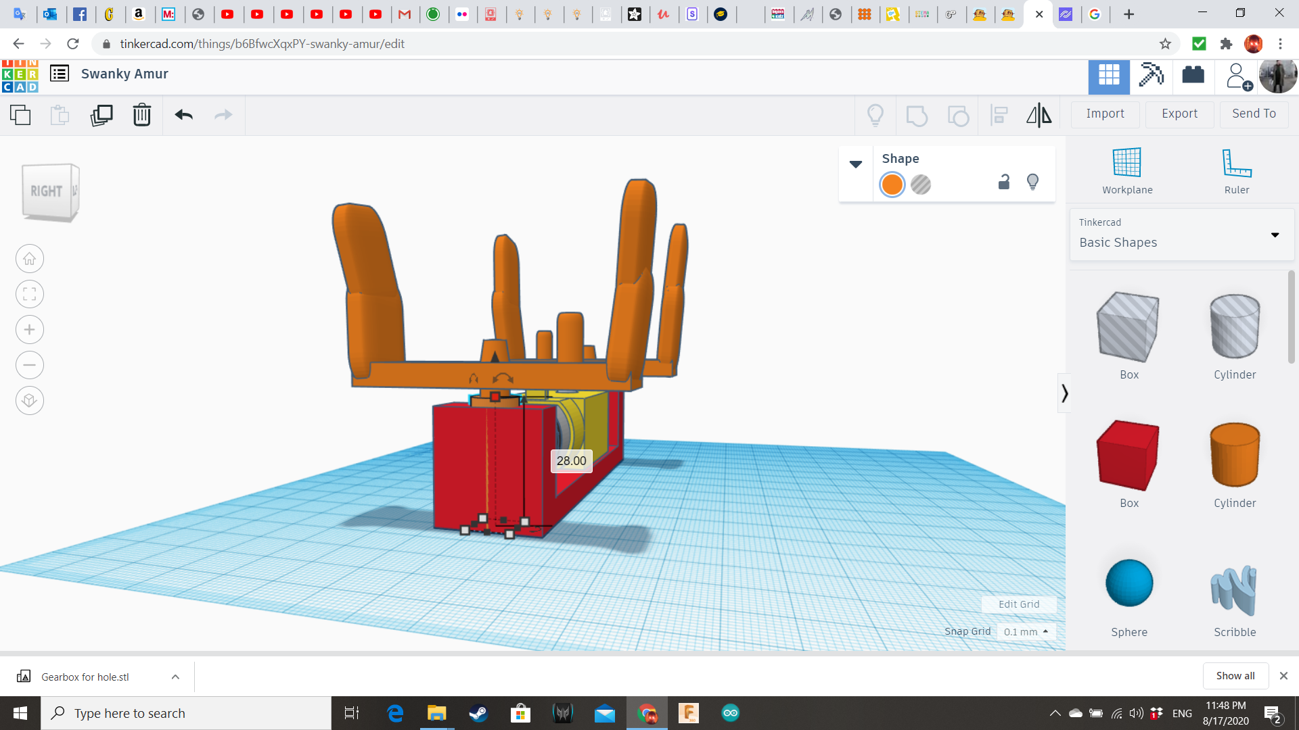Open the Basic Shapes category dropdown
1299x730 pixels.
pyautogui.click(x=1275, y=235)
